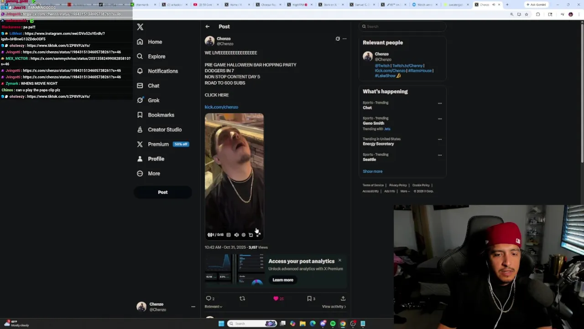Click the Ask Gemini button
Viewport: 584px width, 329px height.
click(x=536, y=5)
